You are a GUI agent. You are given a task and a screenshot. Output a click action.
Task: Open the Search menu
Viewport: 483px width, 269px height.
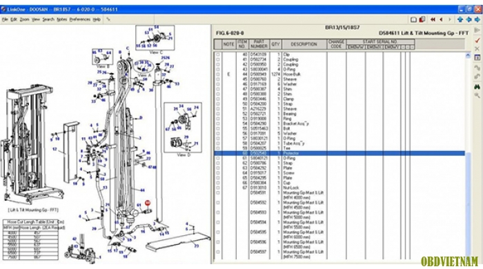tap(48, 19)
